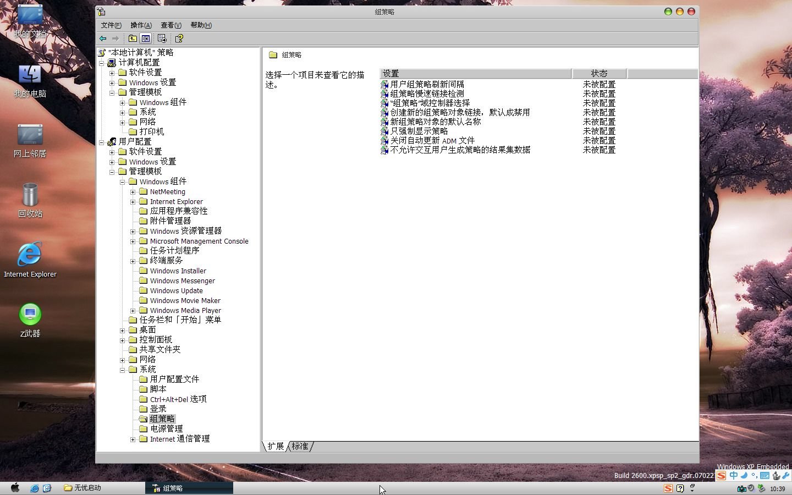Open soft keyboard icon in IME bar
This screenshot has height=495, width=792.
point(765,476)
